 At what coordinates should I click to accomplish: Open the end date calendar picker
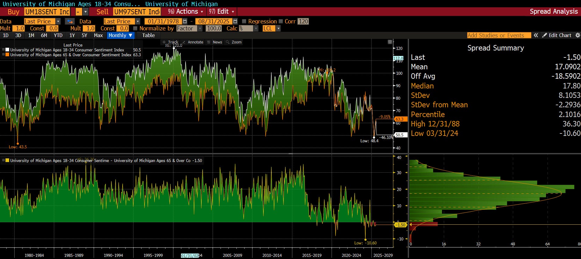click(x=235, y=21)
